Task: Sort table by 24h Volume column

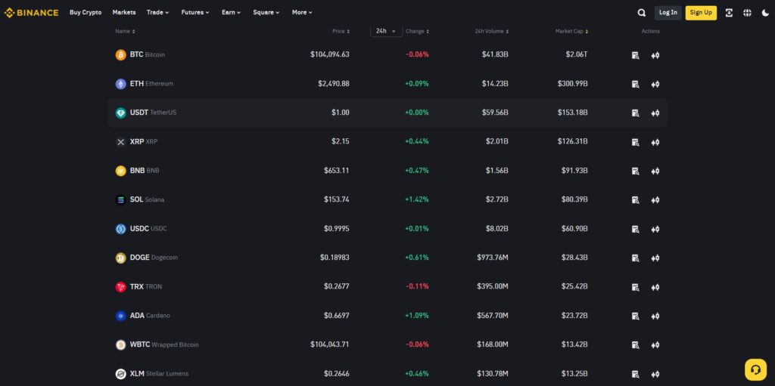Action: point(492,31)
